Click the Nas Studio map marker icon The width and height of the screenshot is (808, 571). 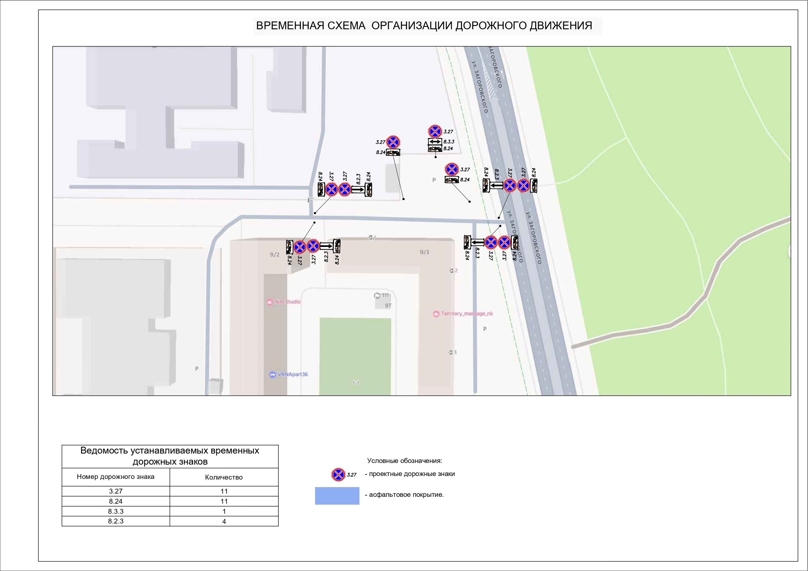(x=270, y=302)
